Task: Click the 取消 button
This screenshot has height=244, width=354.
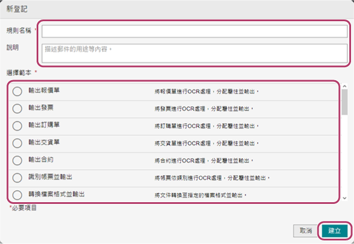Action: (x=306, y=230)
